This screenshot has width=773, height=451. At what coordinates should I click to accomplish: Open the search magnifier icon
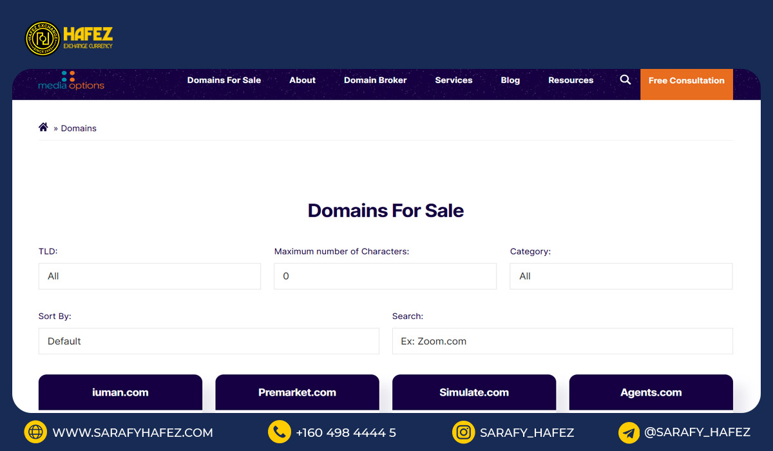(625, 80)
